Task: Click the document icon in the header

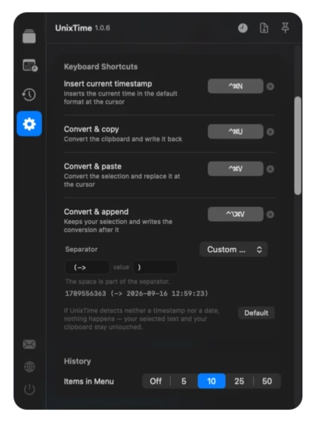Action: [264, 28]
